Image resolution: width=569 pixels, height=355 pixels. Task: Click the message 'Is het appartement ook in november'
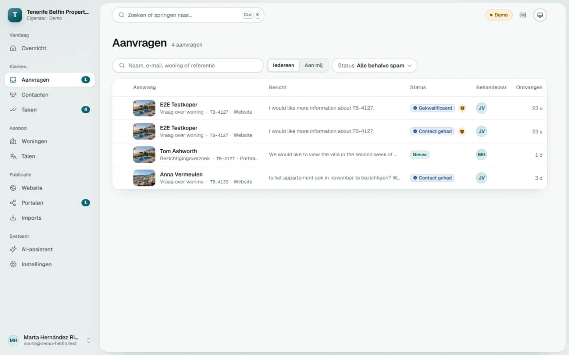pyautogui.click(x=334, y=178)
